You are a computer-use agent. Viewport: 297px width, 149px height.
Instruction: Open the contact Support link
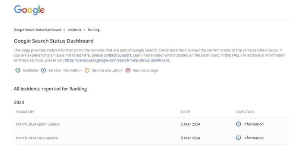118,55
